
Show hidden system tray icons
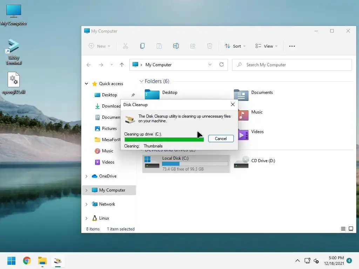(297, 261)
